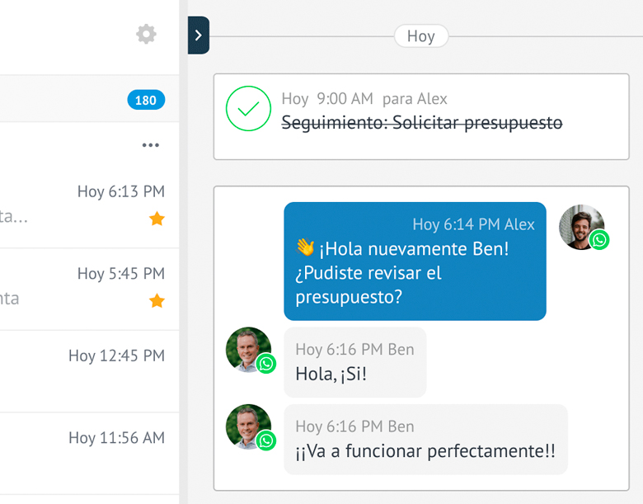Toggle the star on the 6:13 PM conversation
Image resolution: width=643 pixels, height=504 pixels.
pos(157,219)
